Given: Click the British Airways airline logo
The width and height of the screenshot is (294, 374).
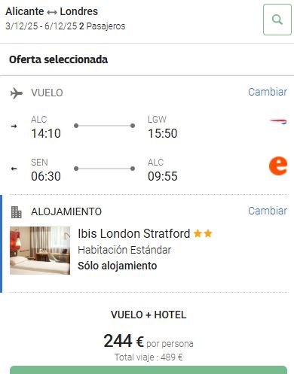Looking at the screenshot, I should pos(278,122).
